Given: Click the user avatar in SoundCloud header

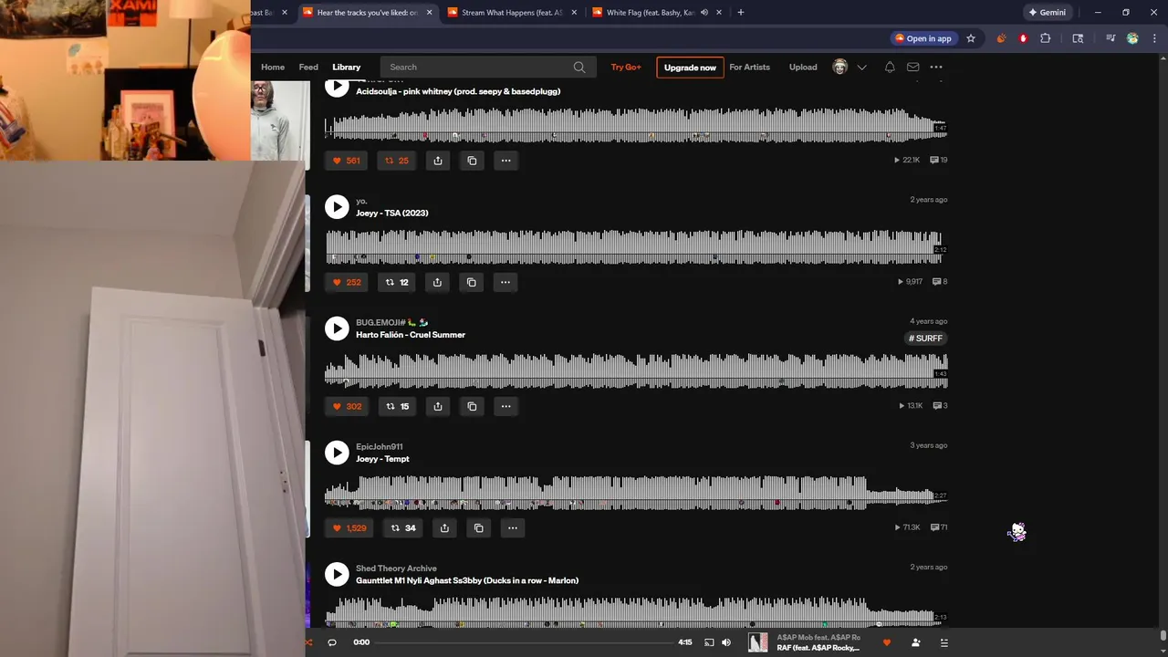Looking at the screenshot, I should (840, 67).
